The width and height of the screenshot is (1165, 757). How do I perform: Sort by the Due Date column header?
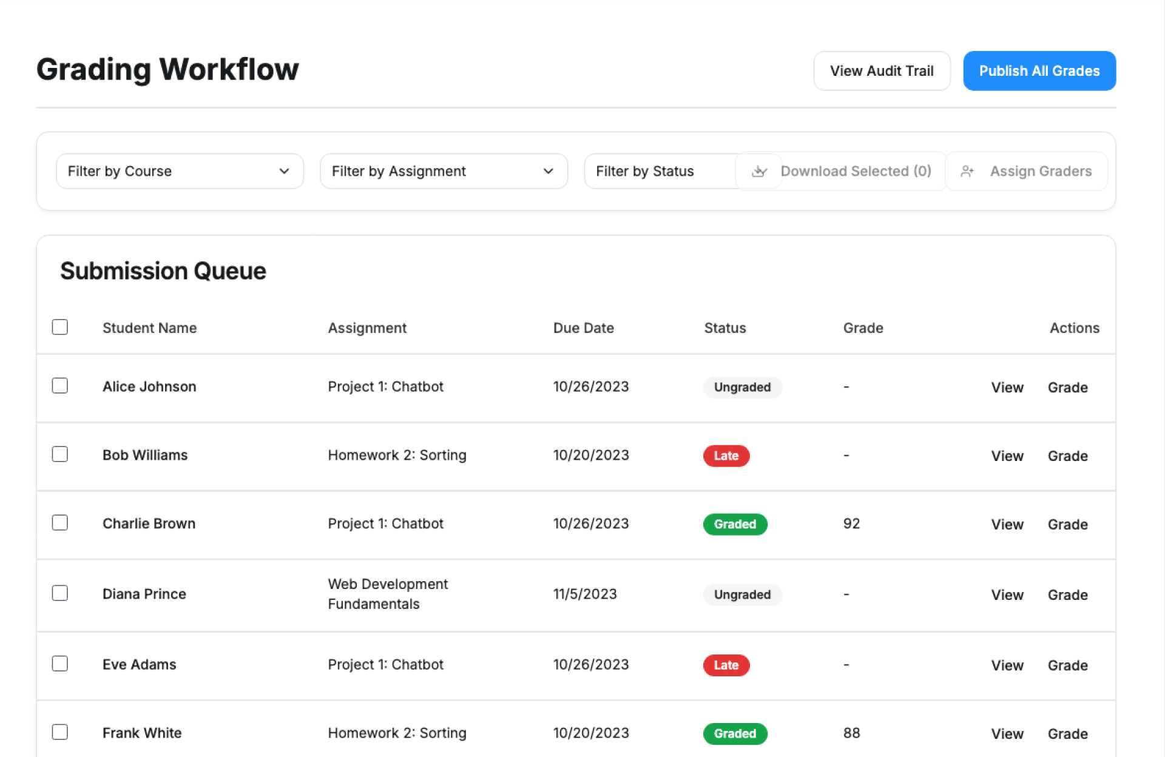(x=583, y=328)
